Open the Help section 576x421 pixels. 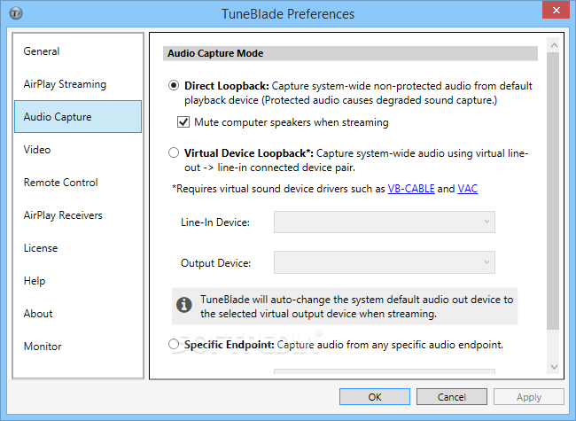click(x=78, y=281)
